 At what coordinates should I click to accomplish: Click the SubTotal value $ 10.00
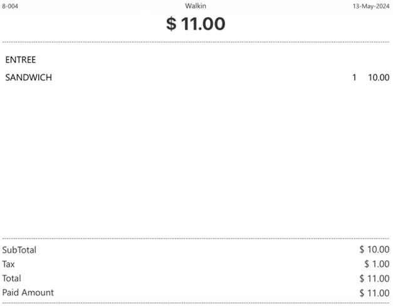(374, 250)
